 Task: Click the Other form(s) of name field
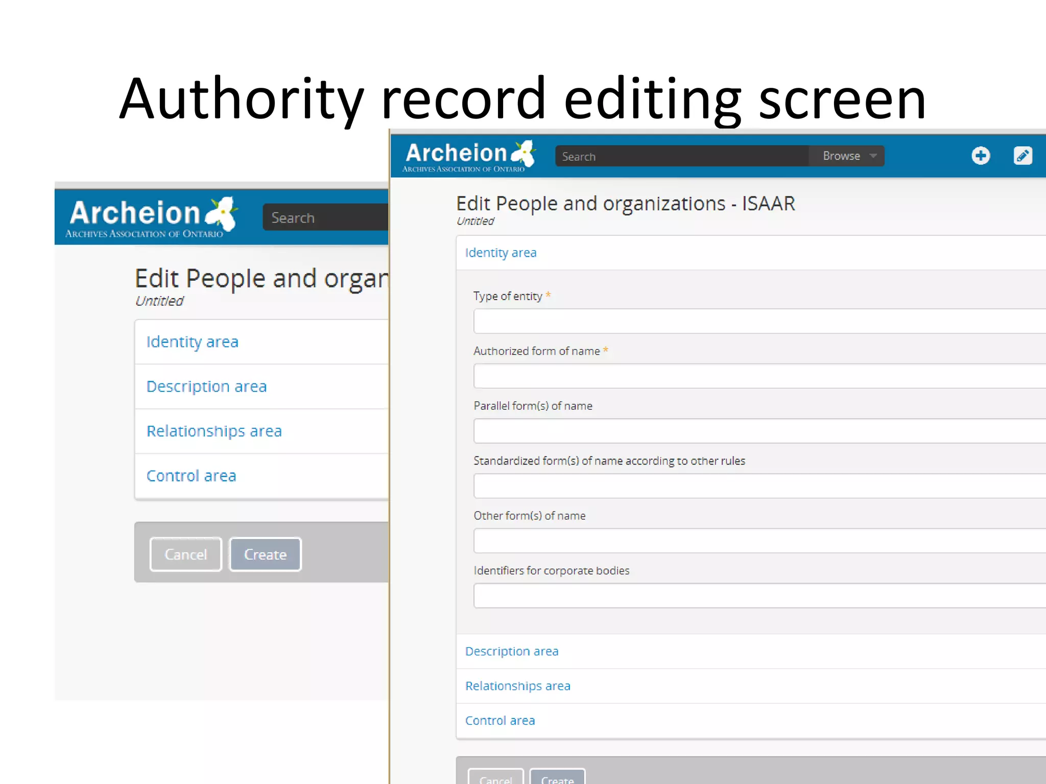[x=759, y=541]
